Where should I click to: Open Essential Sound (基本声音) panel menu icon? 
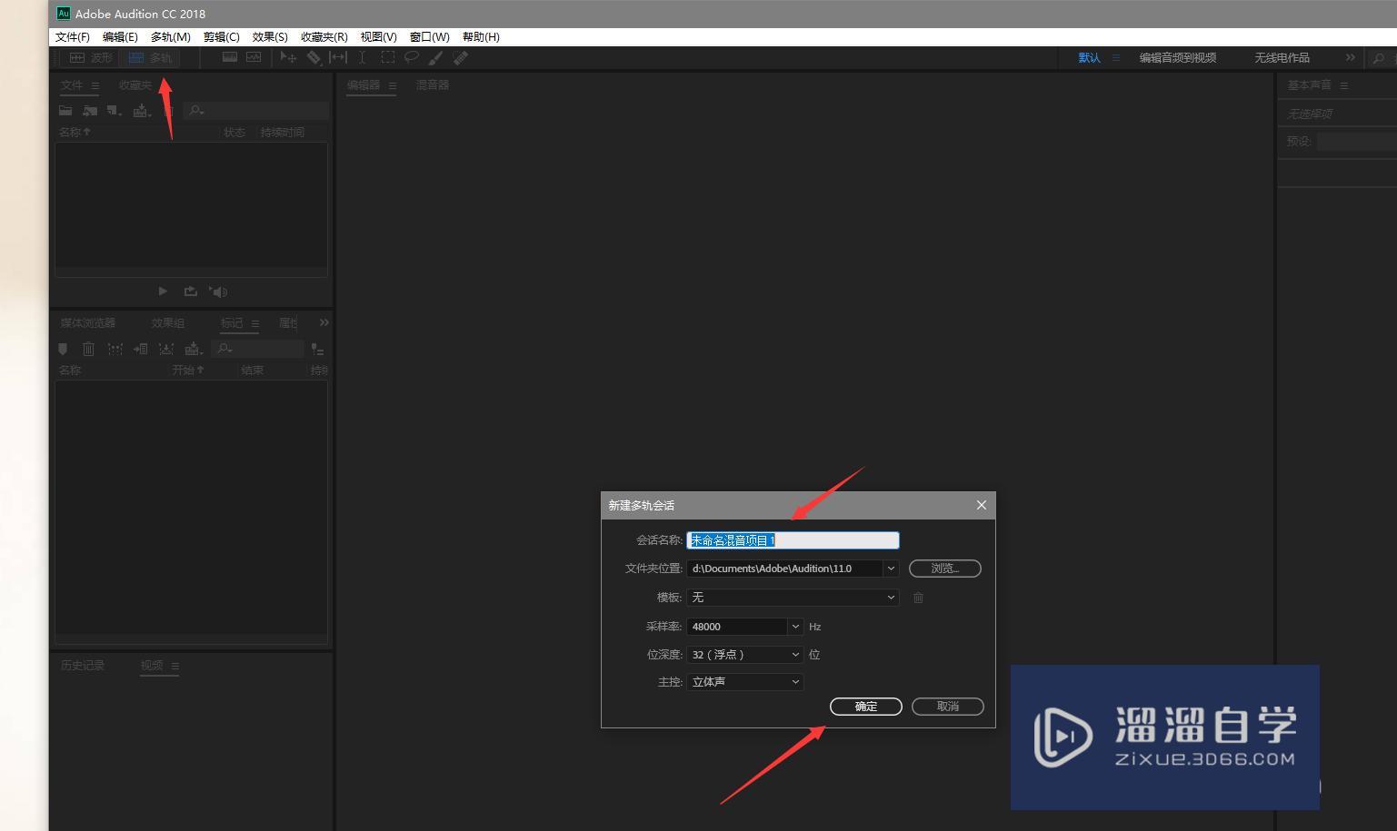tap(1344, 85)
